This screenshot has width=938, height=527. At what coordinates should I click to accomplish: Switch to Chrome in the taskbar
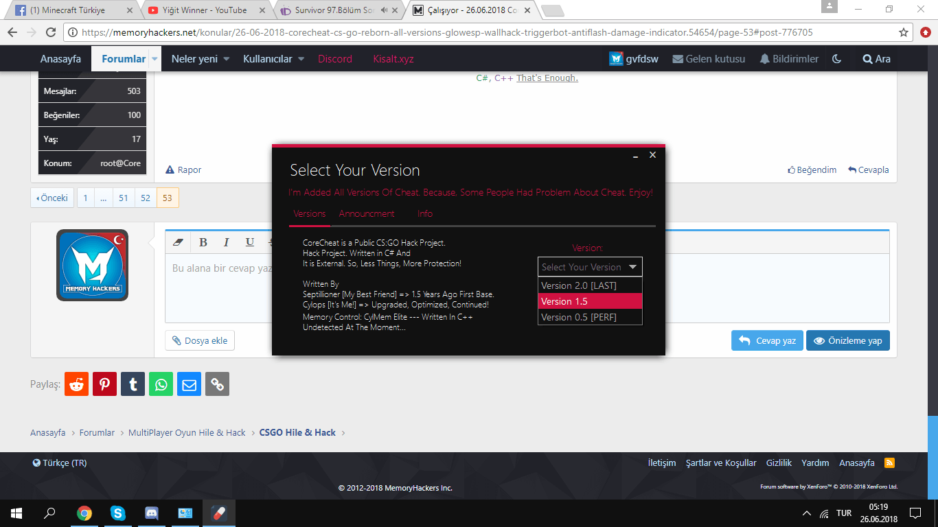[x=84, y=513]
